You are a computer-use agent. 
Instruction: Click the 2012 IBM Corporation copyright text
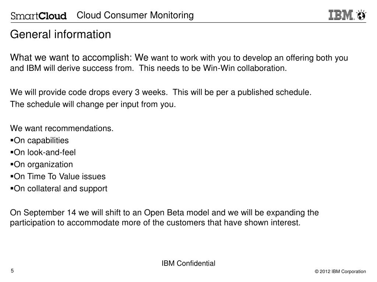(x=340, y=271)
